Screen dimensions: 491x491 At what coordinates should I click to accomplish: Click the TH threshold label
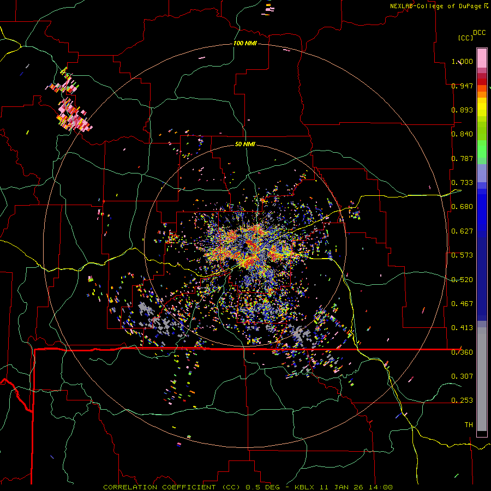pyautogui.click(x=469, y=425)
